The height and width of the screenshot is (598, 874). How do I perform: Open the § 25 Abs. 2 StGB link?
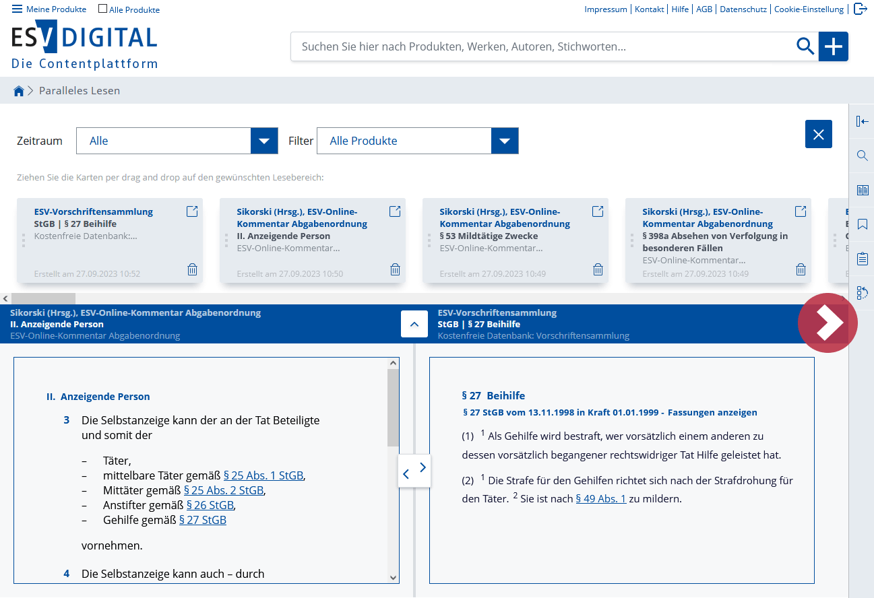click(x=224, y=490)
